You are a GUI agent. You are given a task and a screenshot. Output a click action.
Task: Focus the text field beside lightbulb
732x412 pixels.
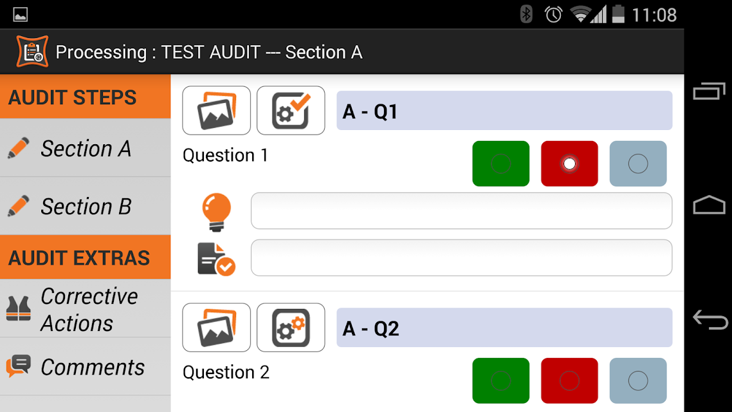[461, 211]
